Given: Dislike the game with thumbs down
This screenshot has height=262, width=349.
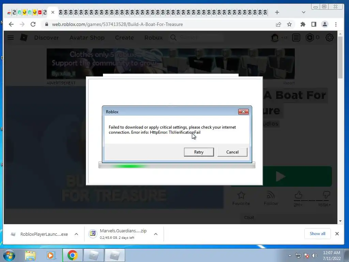Looking at the screenshot, I should (x=326, y=195).
